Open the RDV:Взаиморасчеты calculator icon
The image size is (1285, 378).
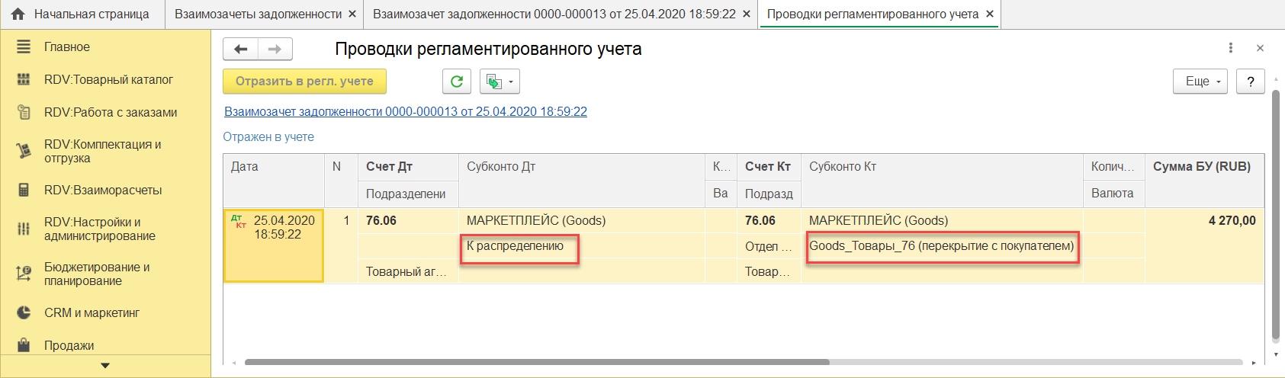coord(24,190)
